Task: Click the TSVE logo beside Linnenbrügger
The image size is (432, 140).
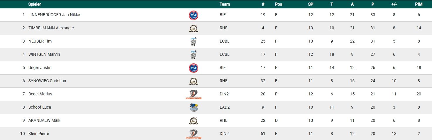Action: click(x=194, y=15)
